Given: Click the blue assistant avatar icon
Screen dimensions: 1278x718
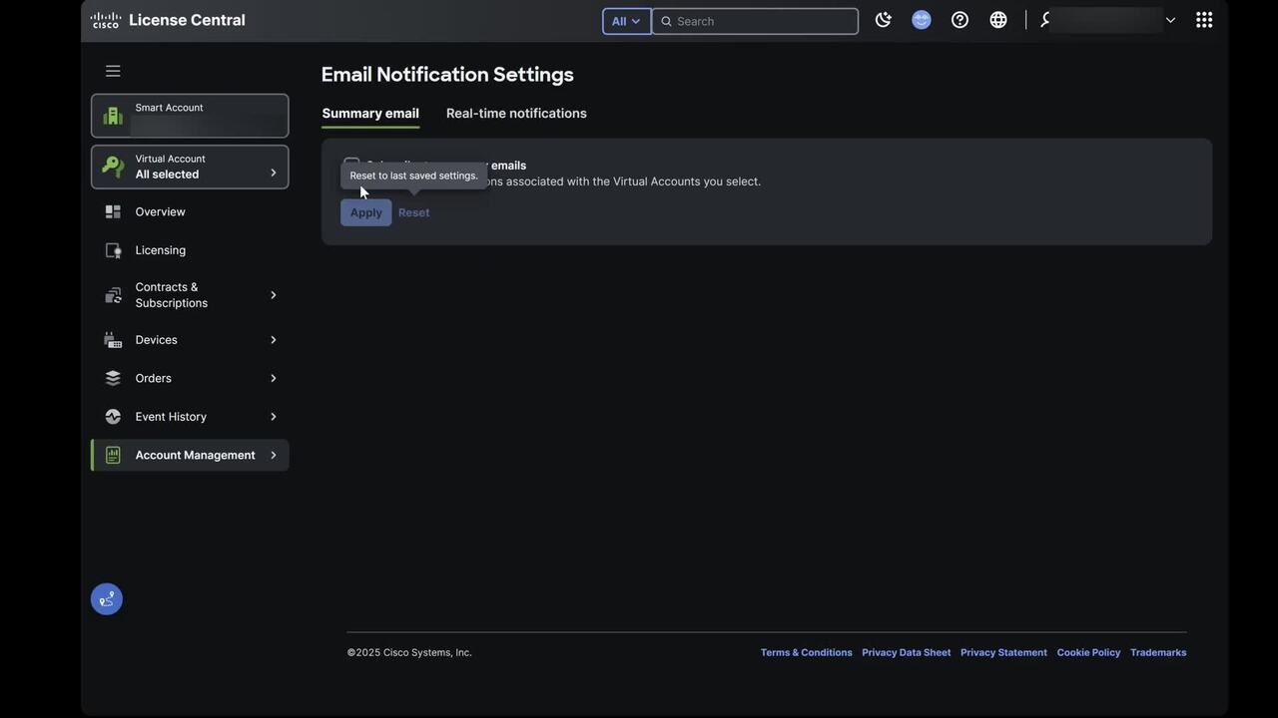Looking at the screenshot, I should click(x=921, y=20).
